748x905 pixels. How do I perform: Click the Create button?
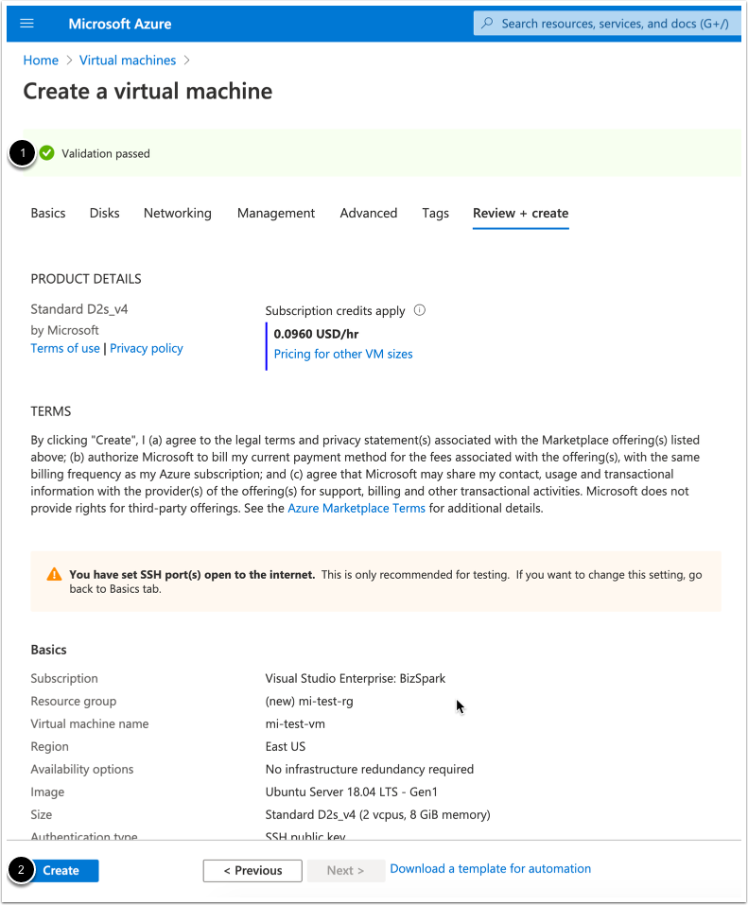click(x=61, y=870)
